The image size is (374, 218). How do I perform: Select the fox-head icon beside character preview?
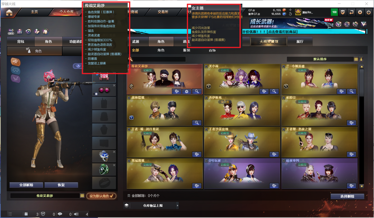[16, 62]
